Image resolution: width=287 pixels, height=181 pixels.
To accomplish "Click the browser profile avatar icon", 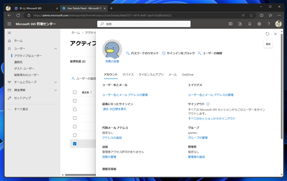I will pos(8,8).
